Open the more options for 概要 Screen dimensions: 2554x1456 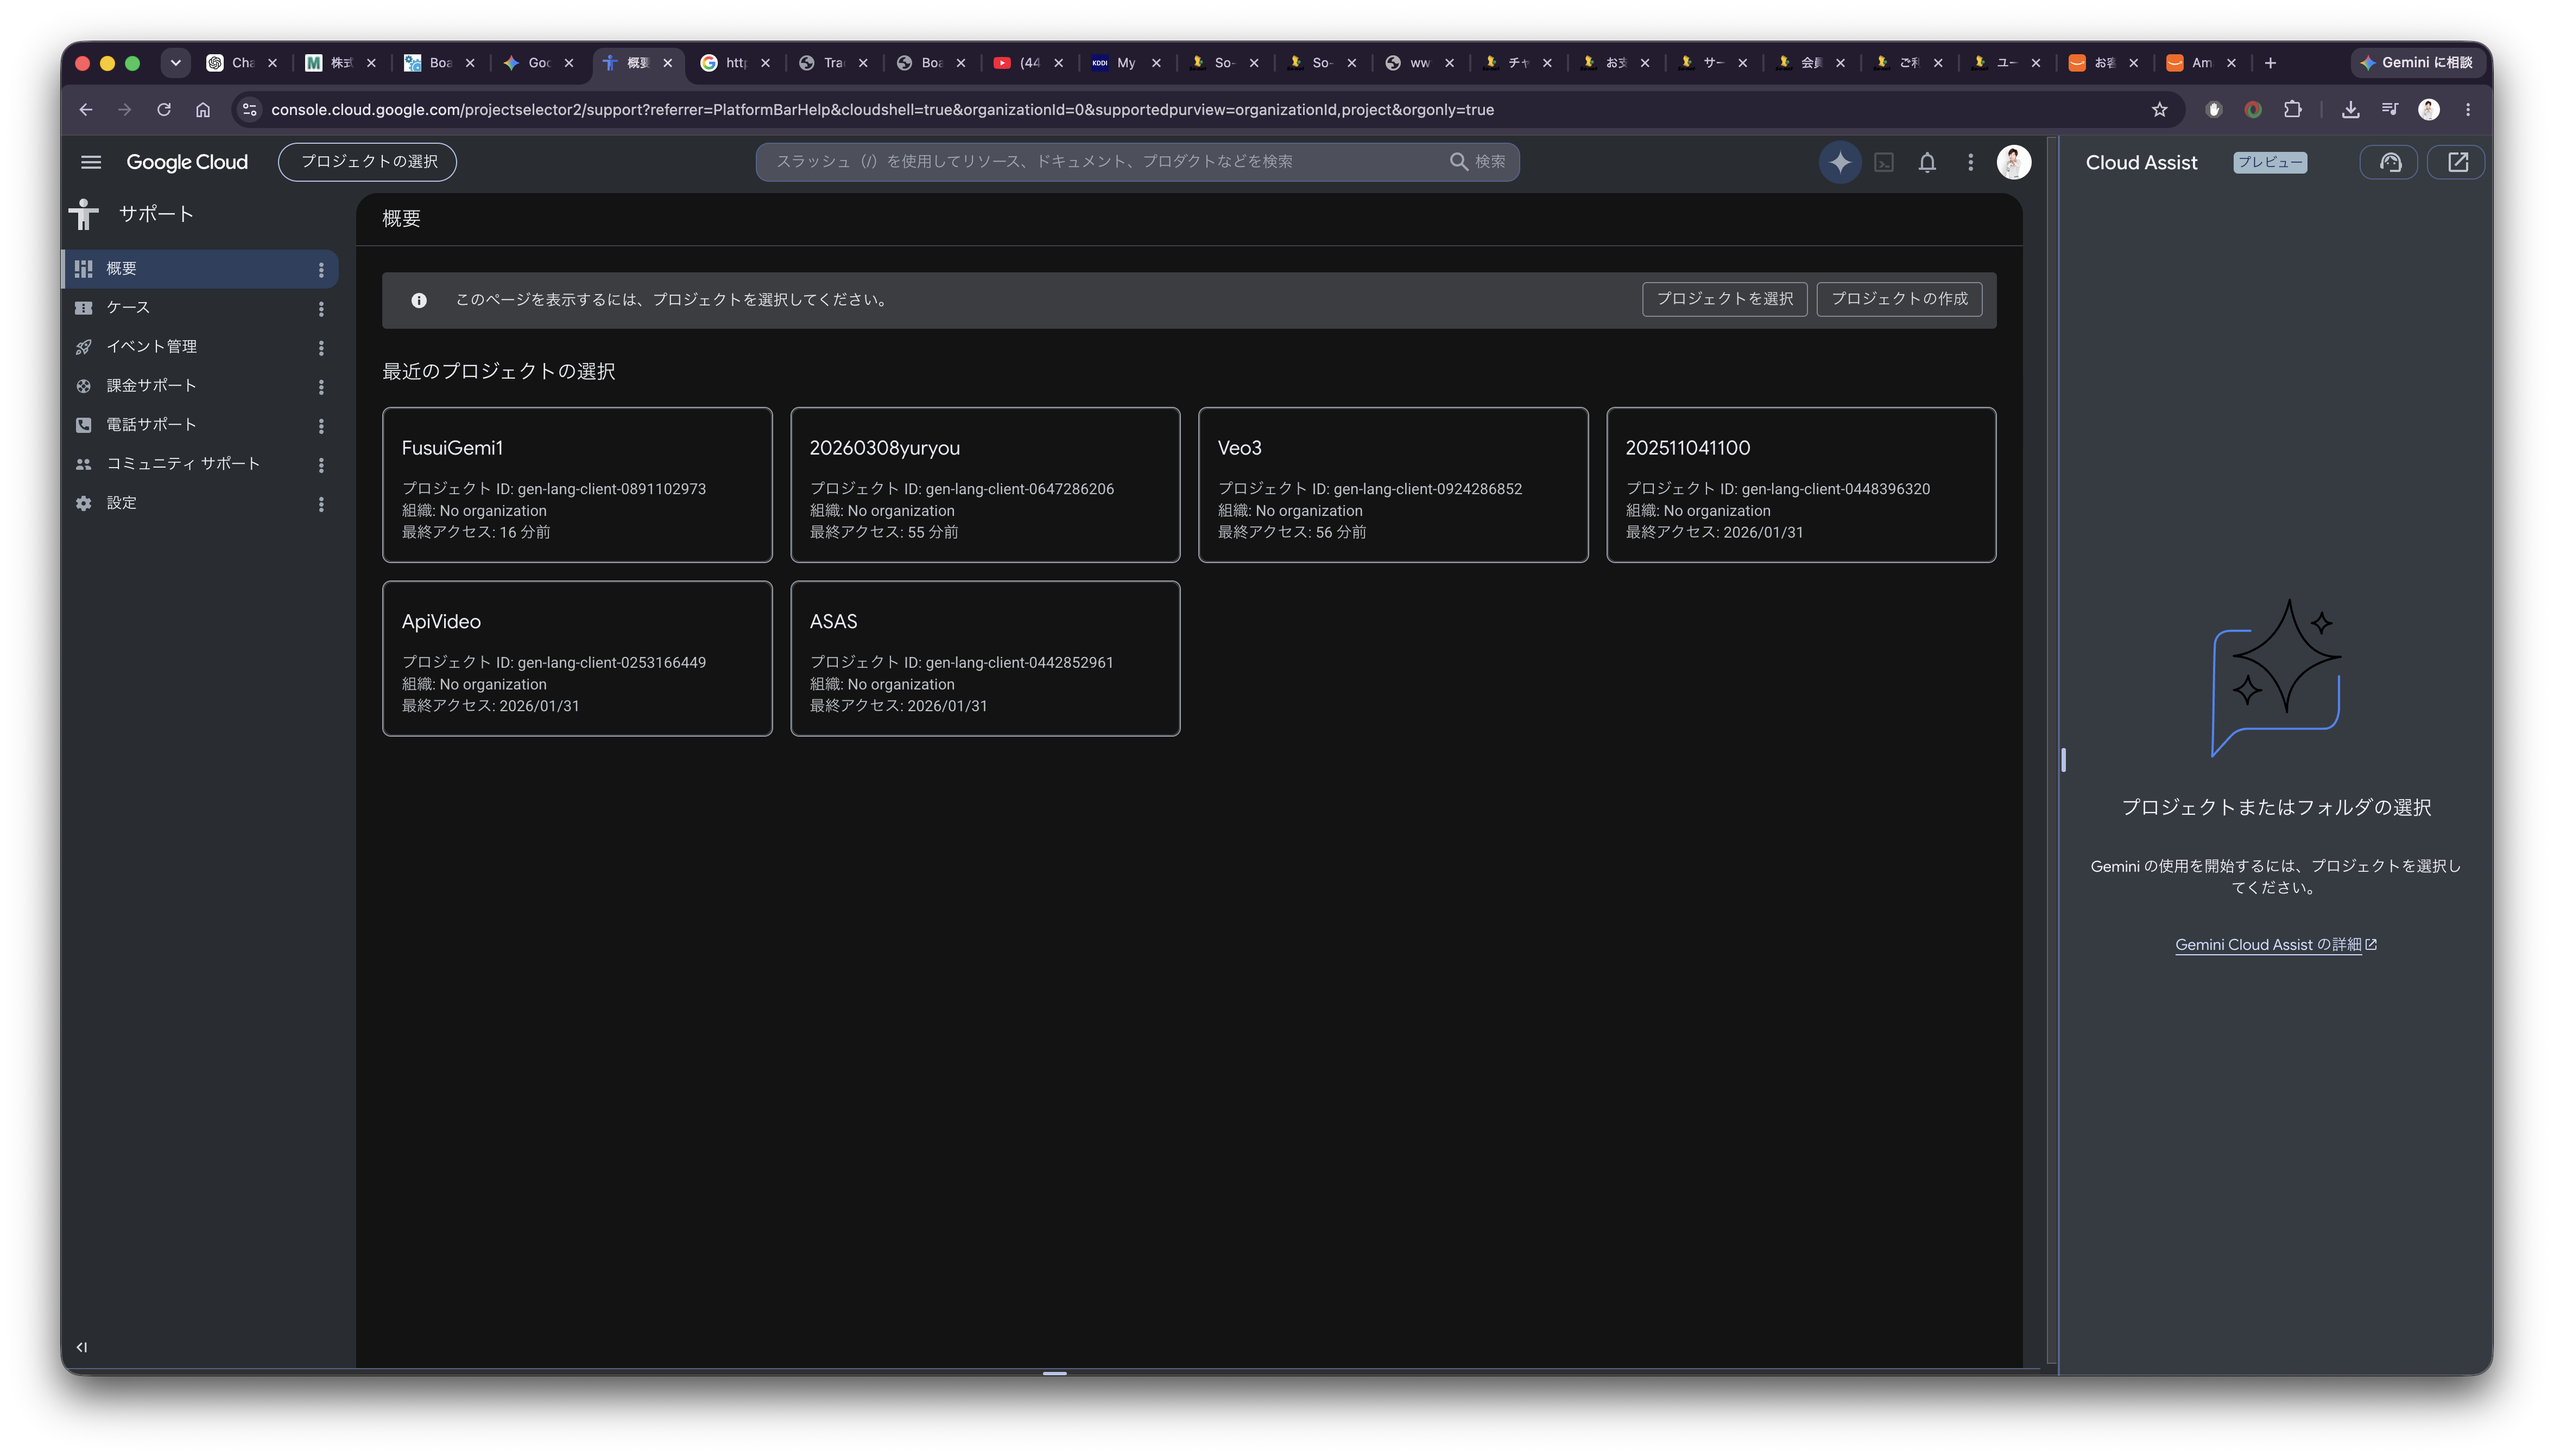click(x=321, y=270)
